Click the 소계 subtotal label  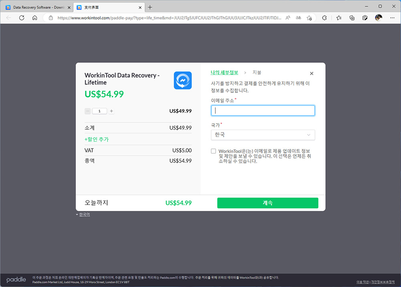tap(89, 128)
